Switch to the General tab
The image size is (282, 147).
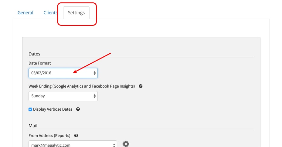25,13
